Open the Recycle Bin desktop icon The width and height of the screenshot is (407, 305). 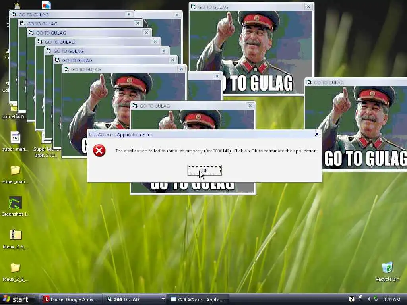click(x=387, y=271)
